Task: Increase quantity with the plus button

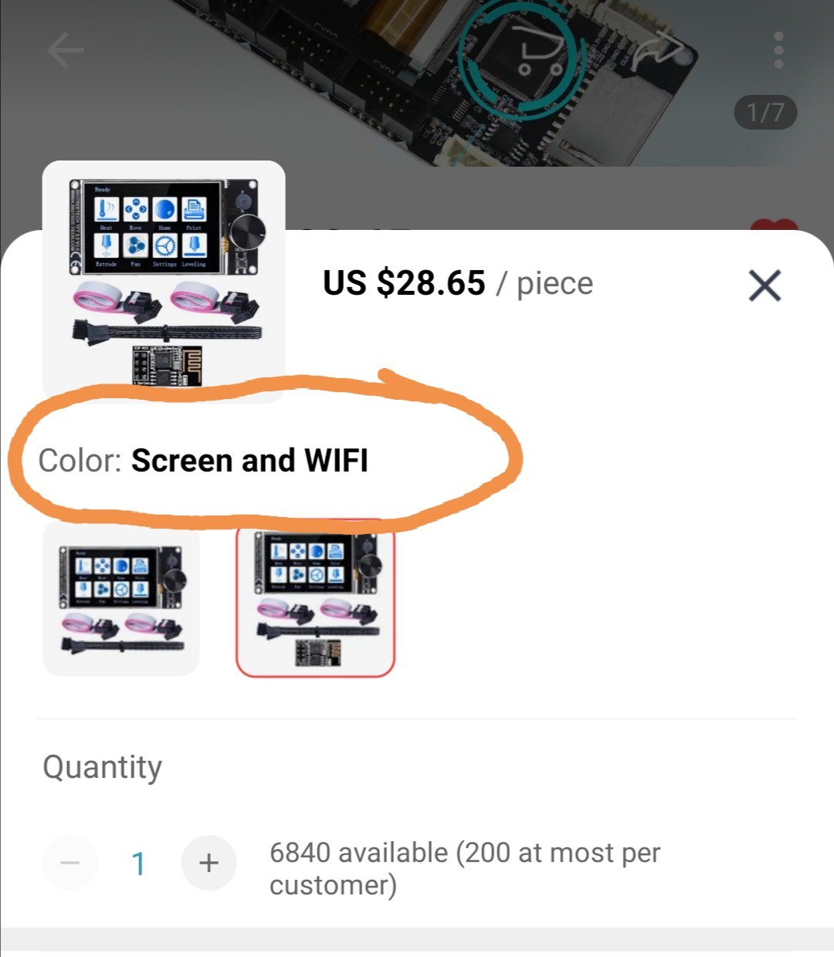Action: pos(208,863)
